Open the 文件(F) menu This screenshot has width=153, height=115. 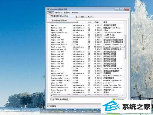tap(50, 13)
